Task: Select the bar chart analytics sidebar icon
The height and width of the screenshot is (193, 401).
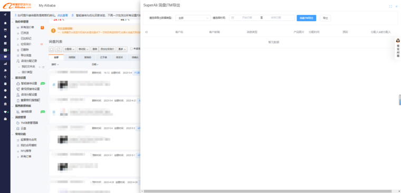Action: [5, 64]
